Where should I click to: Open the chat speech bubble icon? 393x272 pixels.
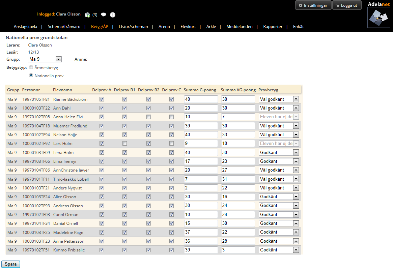[104, 14]
